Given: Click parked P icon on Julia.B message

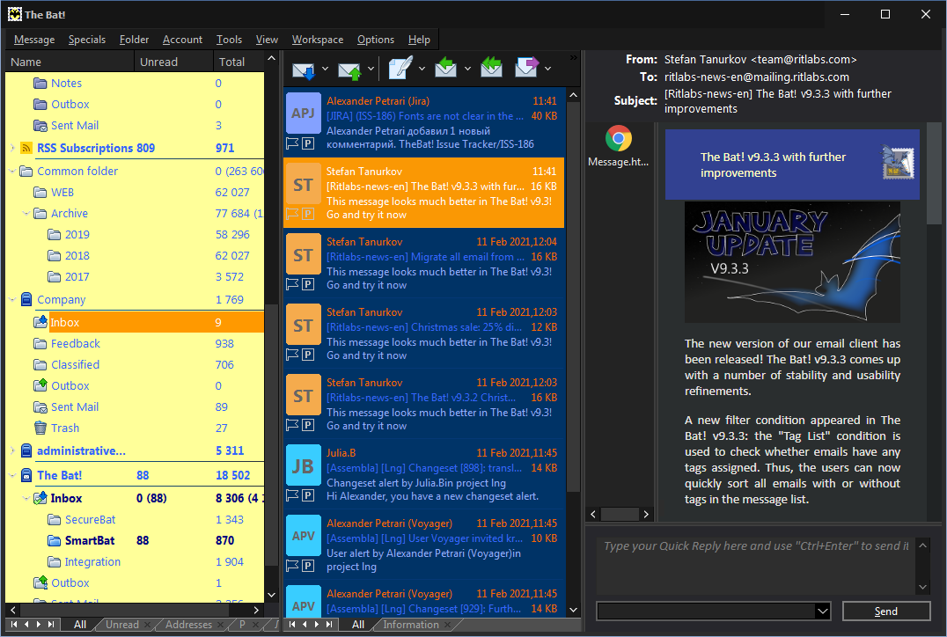Looking at the screenshot, I should [x=308, y=495].
